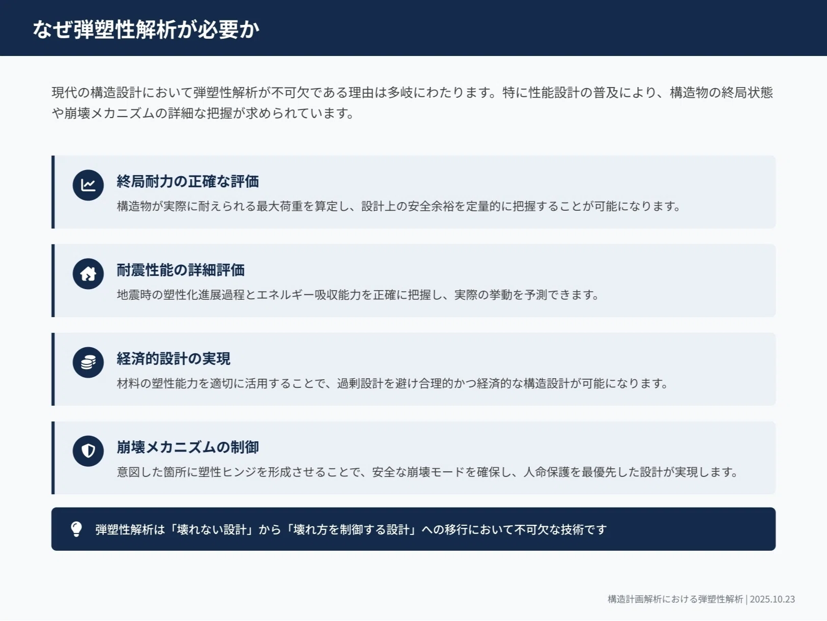The image size is (827, 621).
Task: Click the heading 崩壊メカニズムの制御
Action: 188,447
